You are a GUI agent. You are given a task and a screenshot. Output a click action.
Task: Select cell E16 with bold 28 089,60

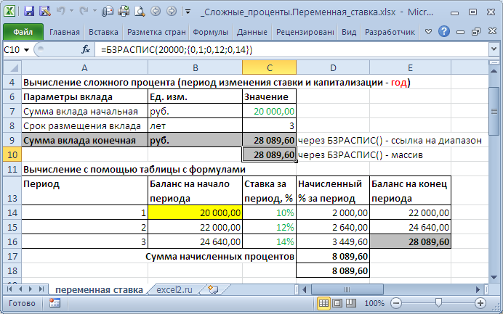[x=410, y=241]
